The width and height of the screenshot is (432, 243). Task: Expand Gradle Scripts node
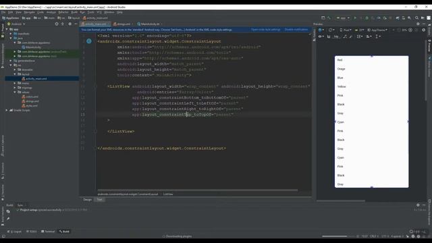[7, 110]
